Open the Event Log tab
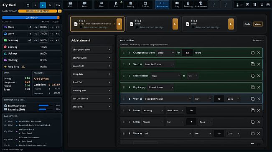The image size is (272, 152). pos(188,5)
